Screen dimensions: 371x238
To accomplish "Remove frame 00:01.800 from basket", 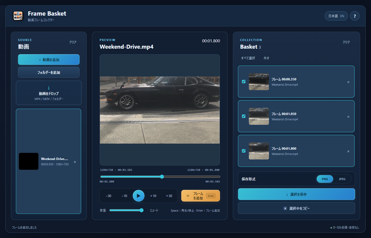I will (x=348, y=151).
